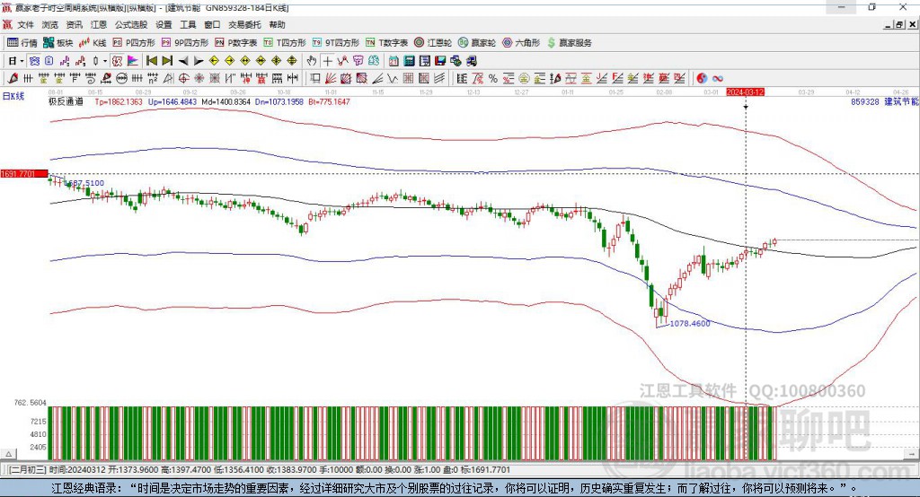Open the 工具 menu
The height and width of the screenshot is (497, 920).
(x=188, y=24)
